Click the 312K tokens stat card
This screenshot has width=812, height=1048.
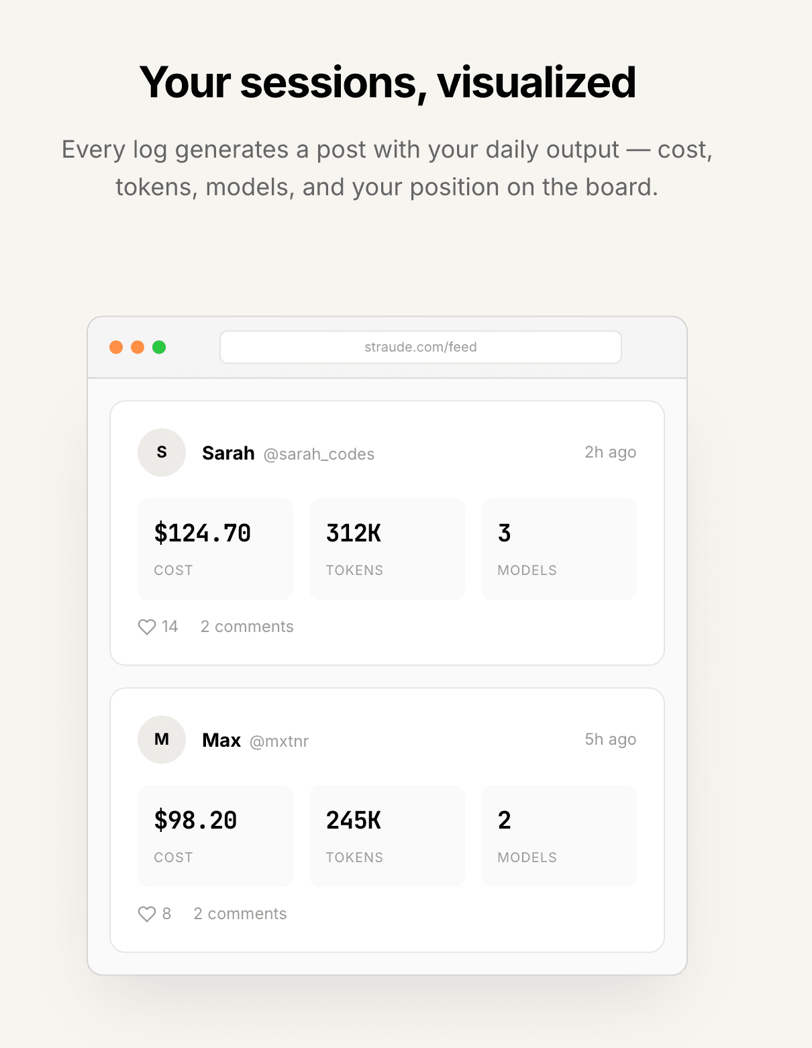click(x=387, y=549)
